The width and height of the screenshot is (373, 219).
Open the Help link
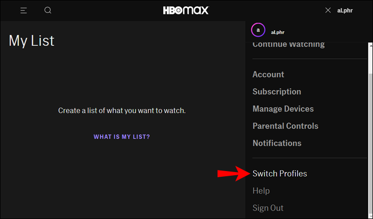261,191
